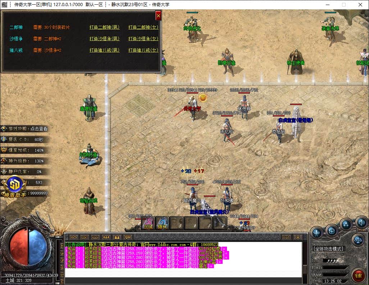The height and width of the screenshot is (285, 369).
Task: Use the 回城 skill slot
Action: [x=148, y=223]
